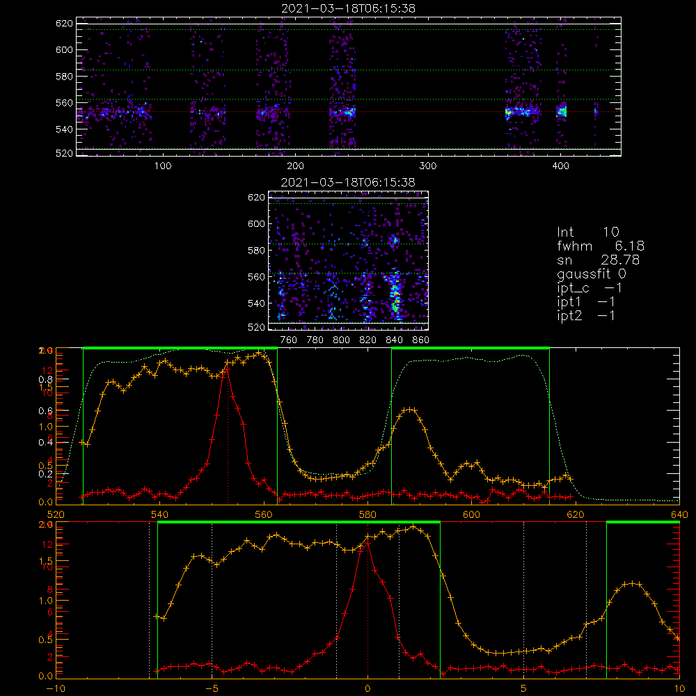
Task: Click x-axis label 640 of third plot
Action: (x=679, y=514)
